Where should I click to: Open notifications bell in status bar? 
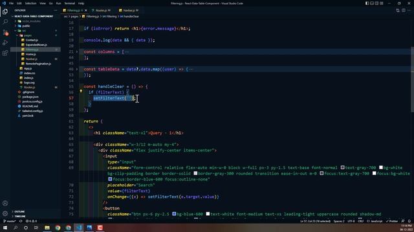tap(409, 221)
